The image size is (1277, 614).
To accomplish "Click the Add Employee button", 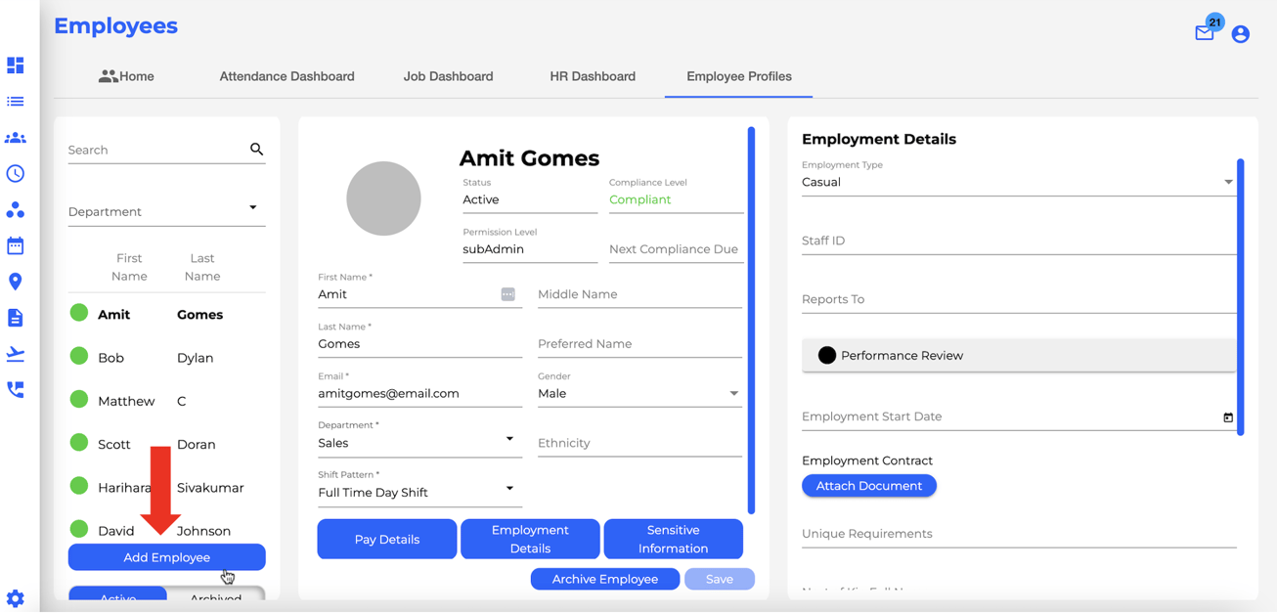I will [x=166, y=557].
